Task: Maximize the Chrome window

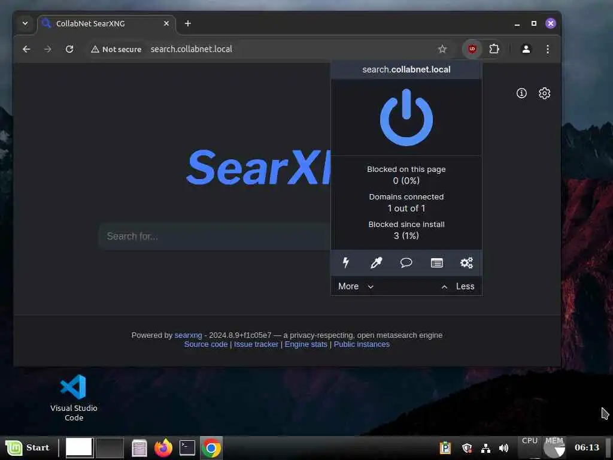Action: coord(534,23)
